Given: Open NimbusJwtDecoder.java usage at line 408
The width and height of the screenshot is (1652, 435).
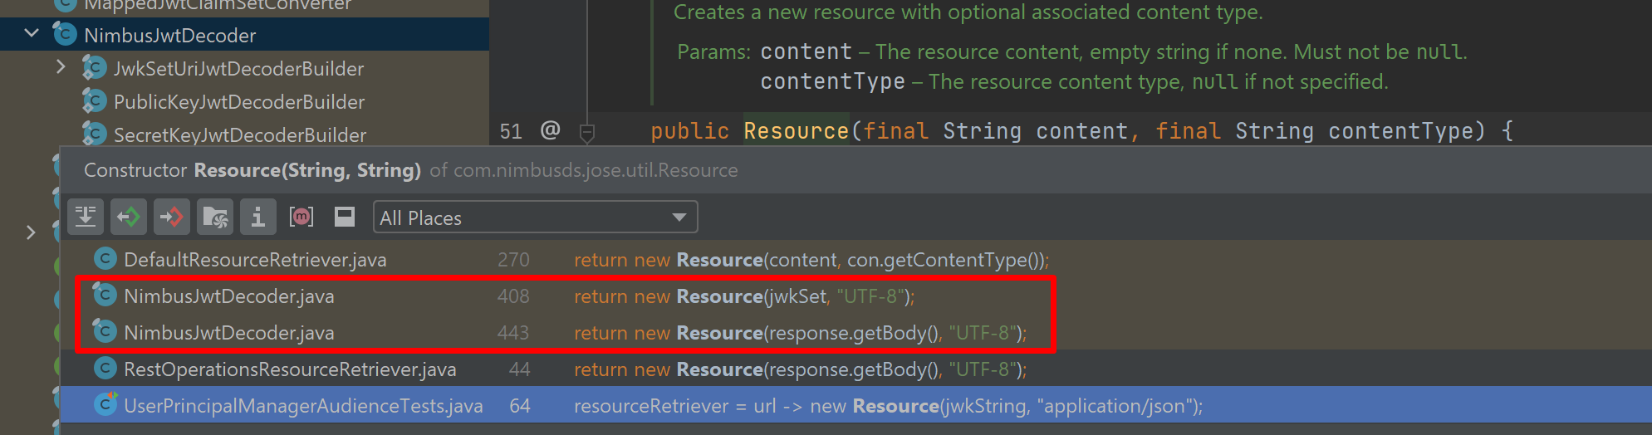Looking at the screenshot, I should coord(855,296).
